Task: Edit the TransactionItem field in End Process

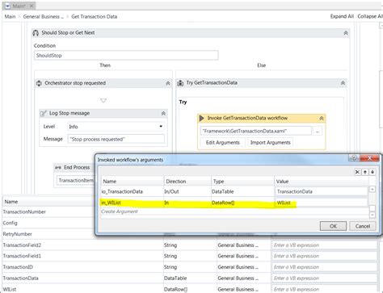Action: coord(76,180)
